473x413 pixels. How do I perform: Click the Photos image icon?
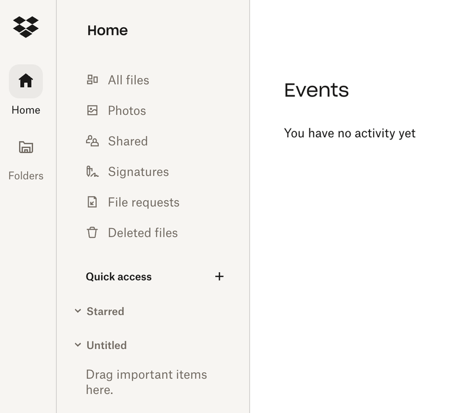click(92, 111)
